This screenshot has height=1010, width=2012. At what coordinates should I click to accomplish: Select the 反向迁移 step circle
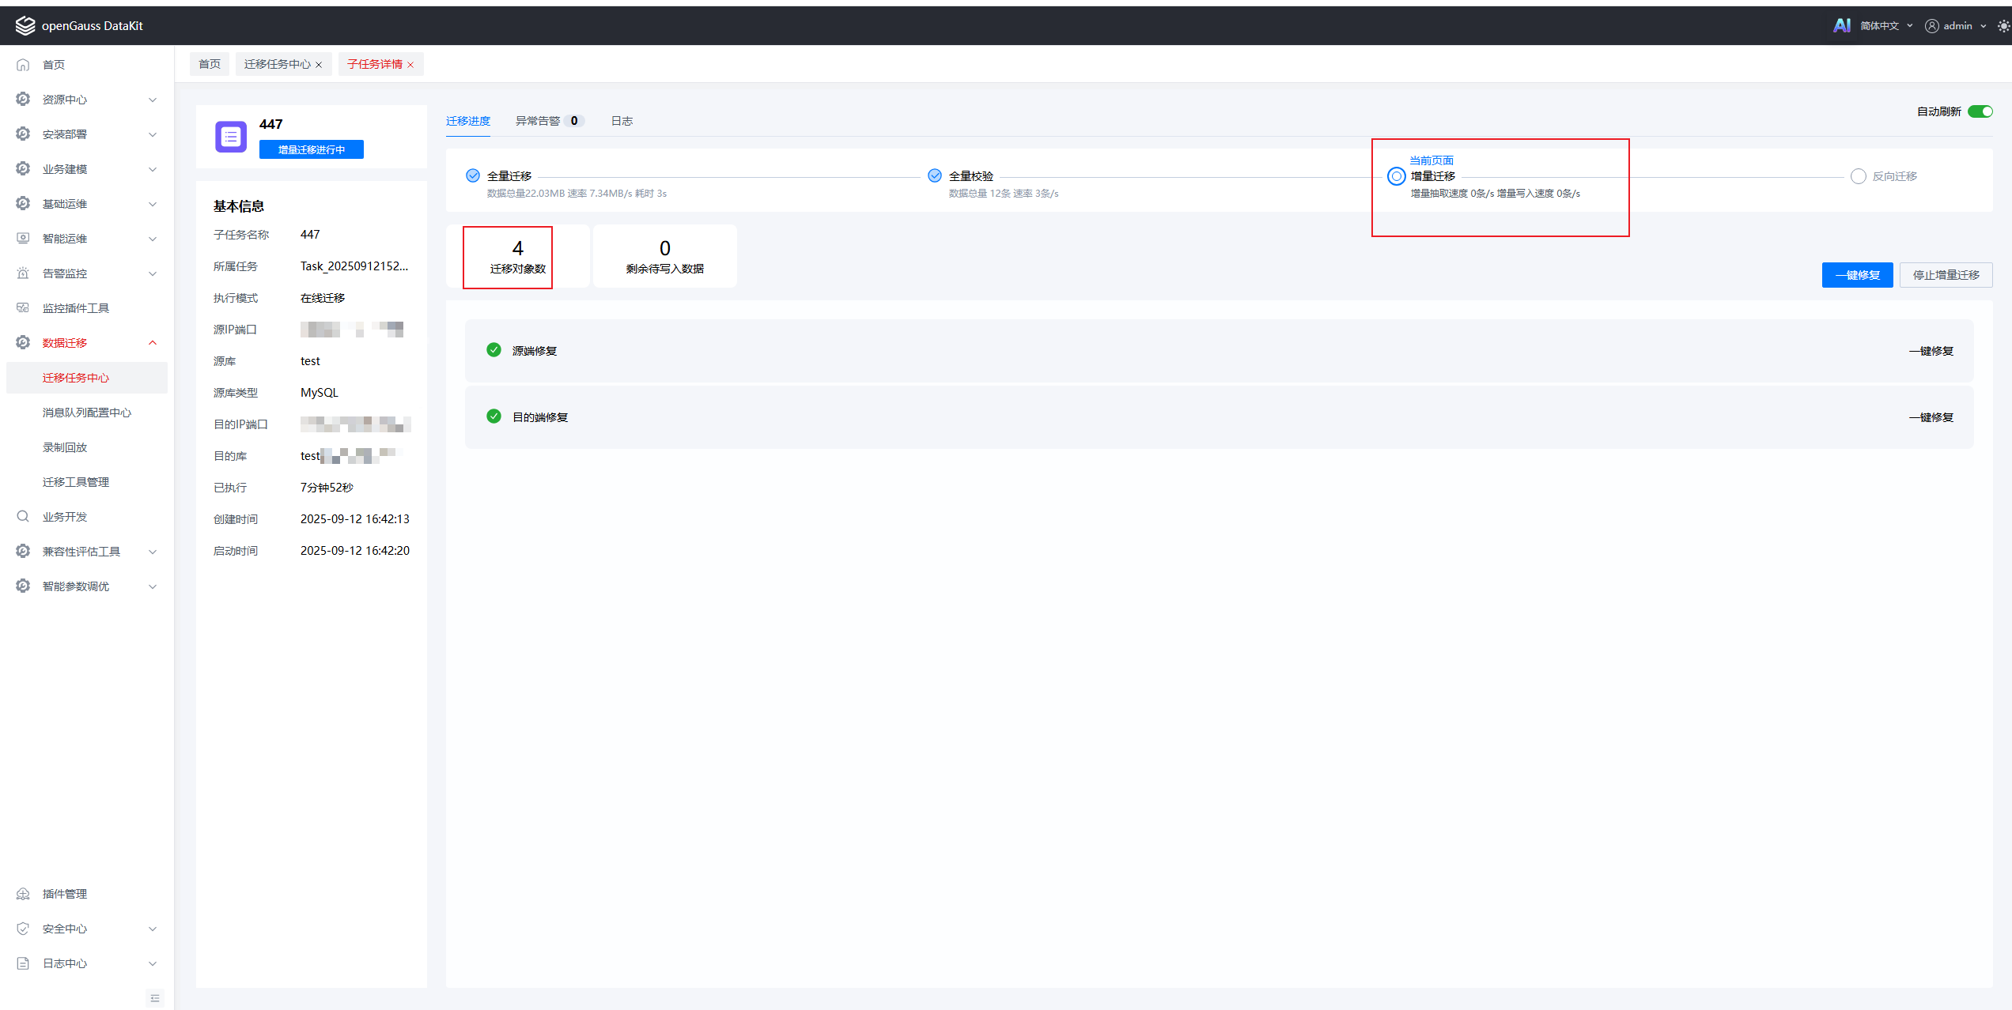click(x=1858, y=176)
